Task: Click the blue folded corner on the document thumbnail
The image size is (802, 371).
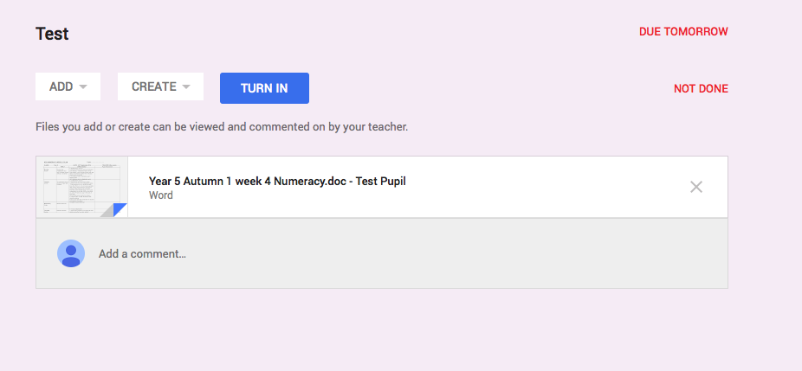Action: coord(120,209)
